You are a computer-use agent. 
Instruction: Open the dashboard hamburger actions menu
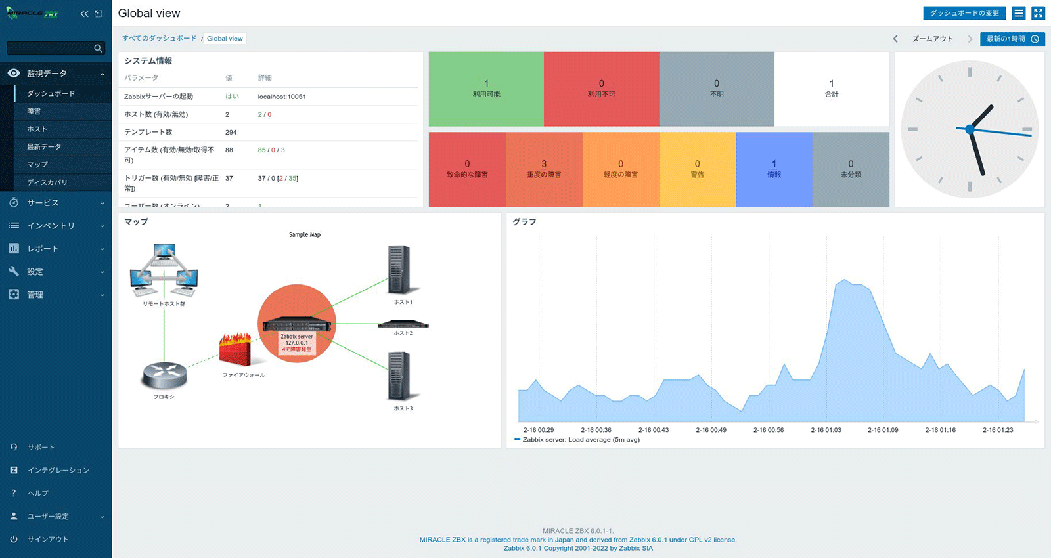[x=1019, y=13]
